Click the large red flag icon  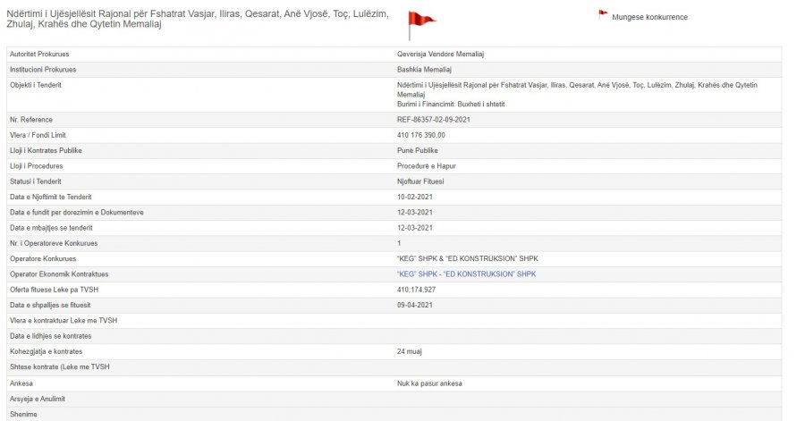pos(421,25)
